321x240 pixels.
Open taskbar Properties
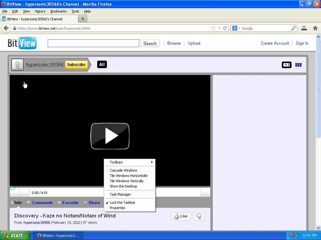click(129, 208)
